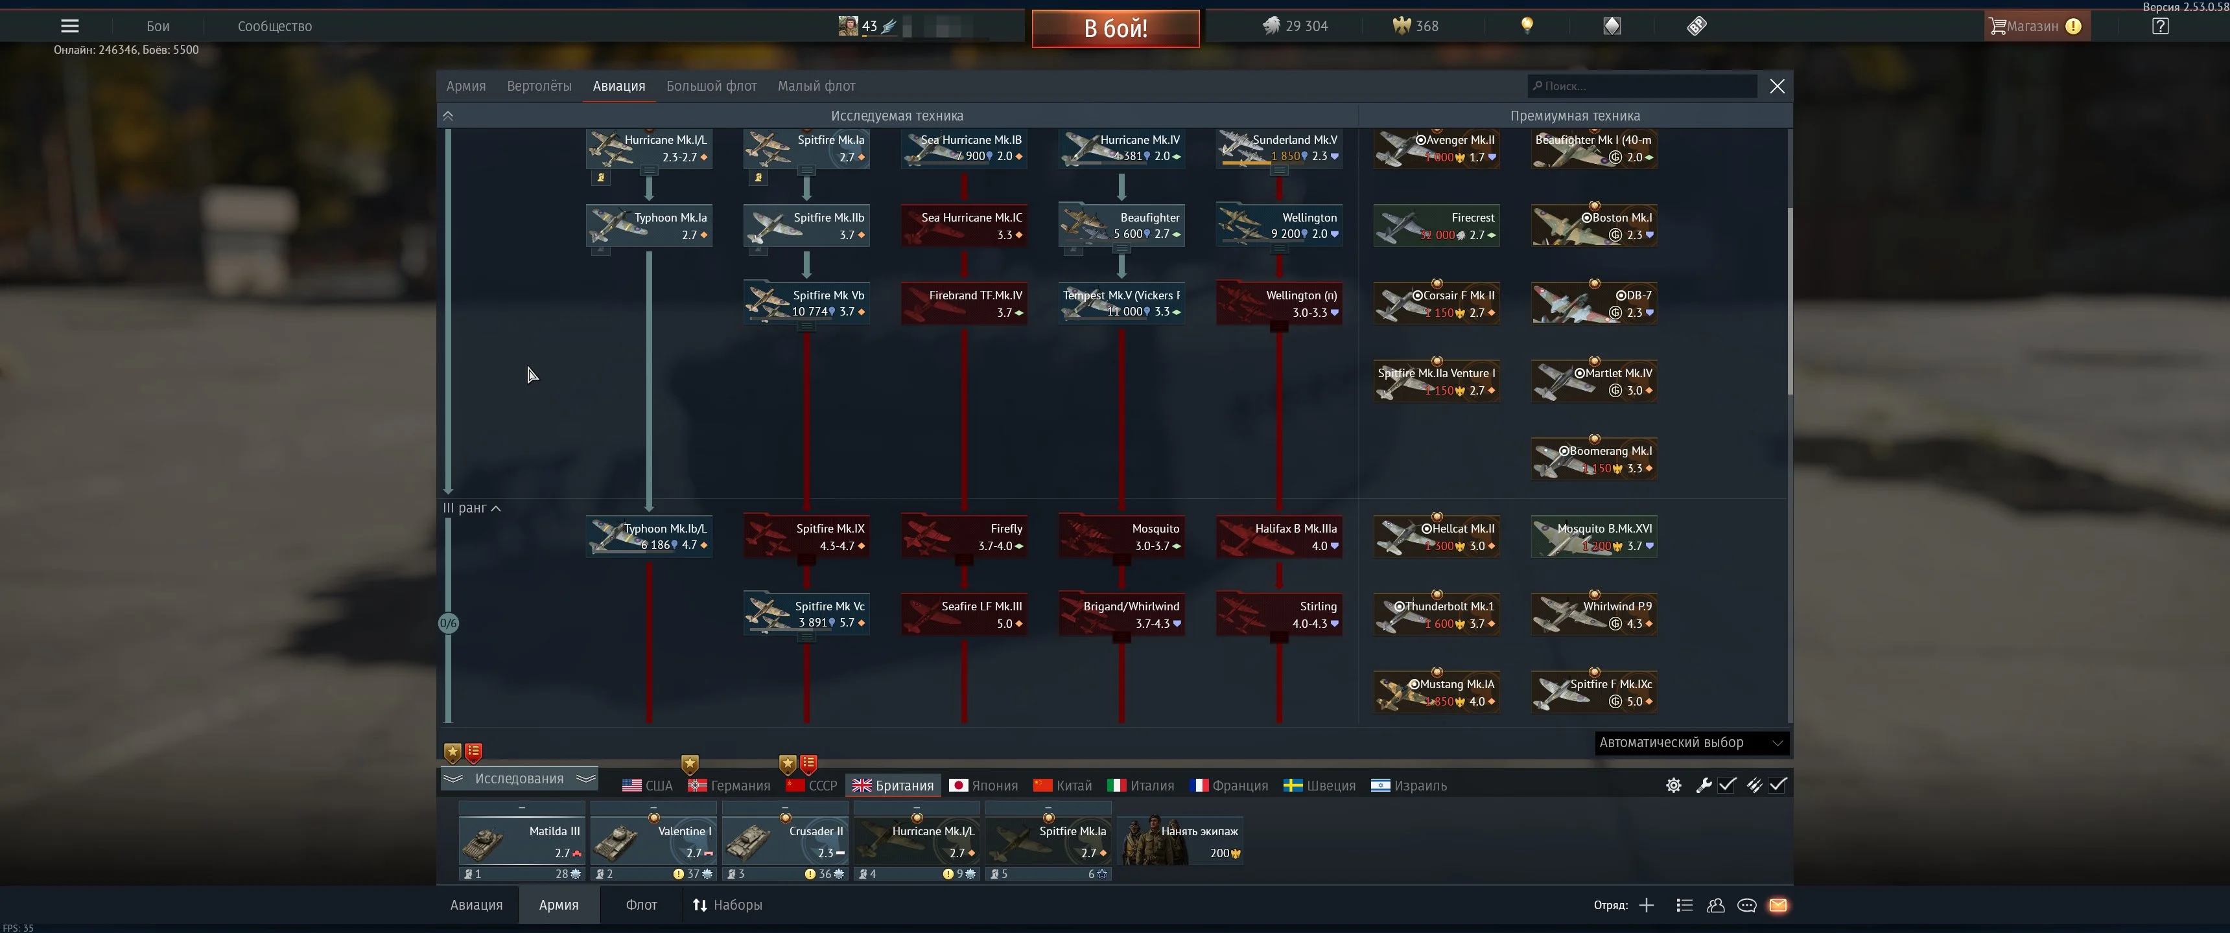
Task: Open the hamburger main menu
Action: 70,26
